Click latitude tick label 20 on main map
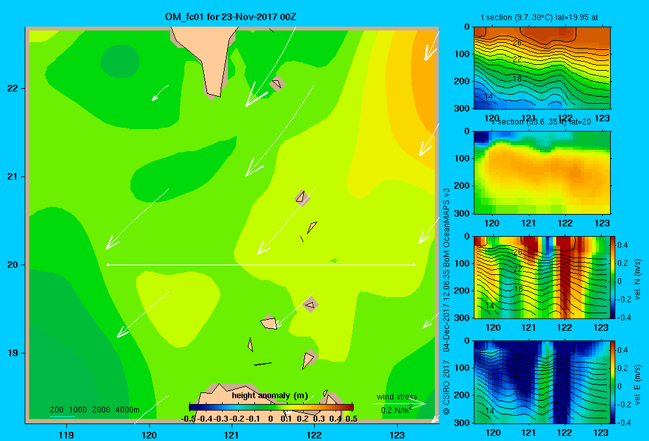Image resolution: width=649 pixels, height=441 pixels. (x=13, y=265)
